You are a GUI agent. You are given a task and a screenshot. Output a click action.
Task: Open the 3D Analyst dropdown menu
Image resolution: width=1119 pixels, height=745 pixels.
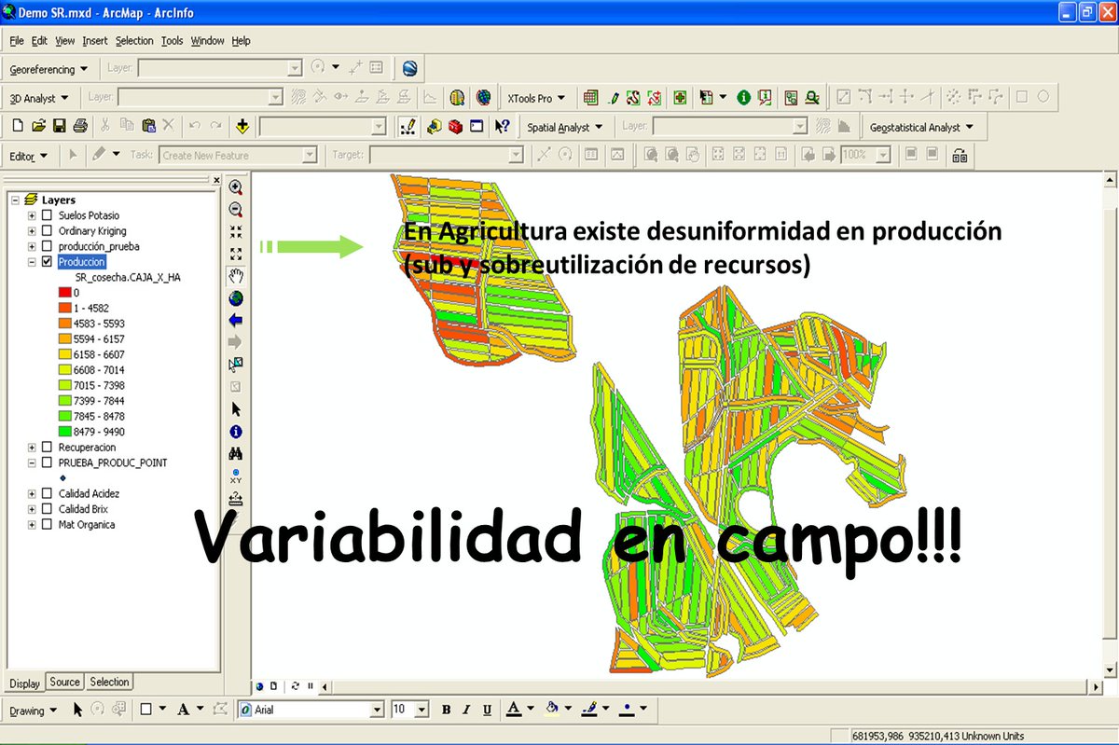(38, 98)
